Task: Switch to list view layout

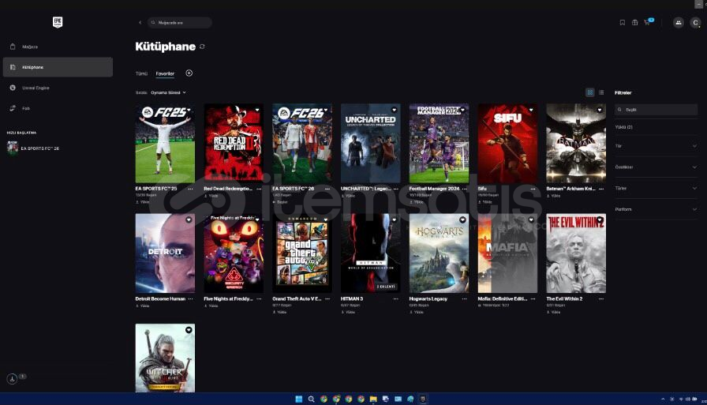Action: (601, 92)
